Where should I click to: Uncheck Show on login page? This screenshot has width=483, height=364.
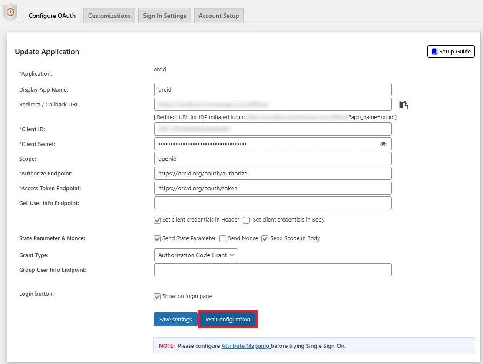(x=157, y=296)
